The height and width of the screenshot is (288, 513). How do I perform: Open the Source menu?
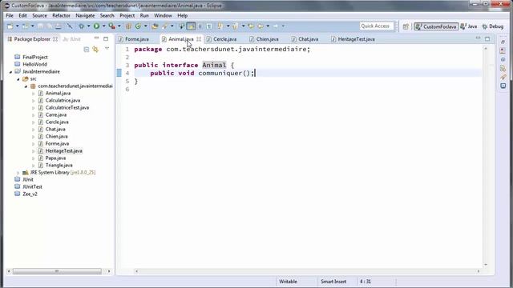[39, 15]
